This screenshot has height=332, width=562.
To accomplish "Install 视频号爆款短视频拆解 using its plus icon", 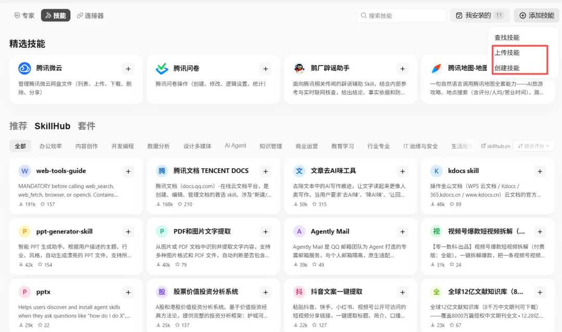I will (x=540, y=232).
